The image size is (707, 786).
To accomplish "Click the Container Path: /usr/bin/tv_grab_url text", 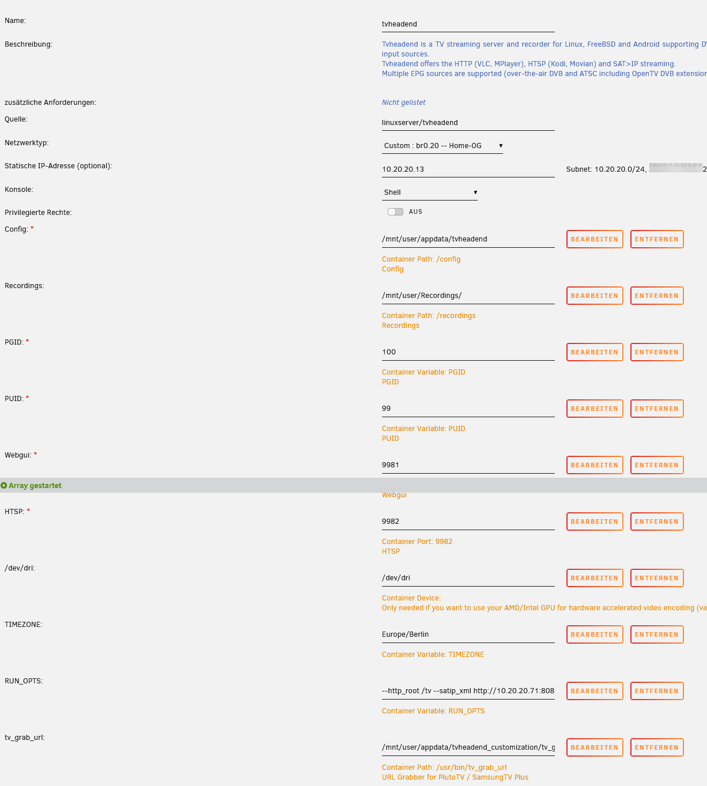I will click(444, 768).
